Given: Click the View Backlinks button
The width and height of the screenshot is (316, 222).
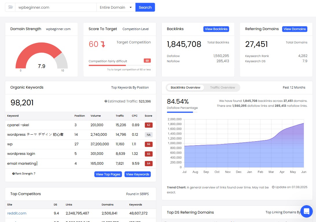Looking at the screenshot, I should tap(216, 29).
